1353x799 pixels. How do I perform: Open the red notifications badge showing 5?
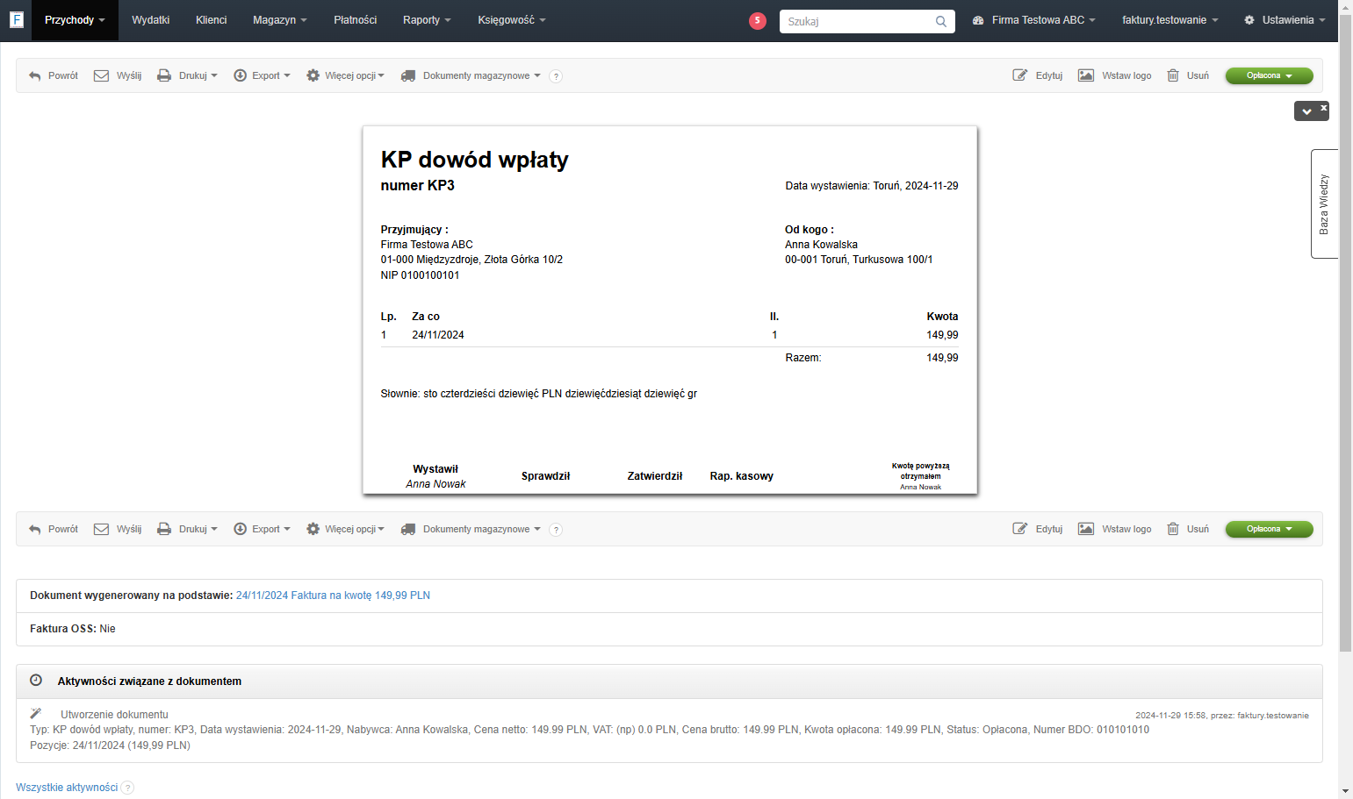[x=758, y=20]
